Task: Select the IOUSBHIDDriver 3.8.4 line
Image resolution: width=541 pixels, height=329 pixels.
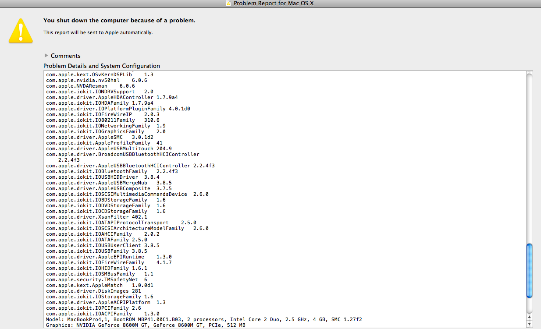Action: (103, 177)
